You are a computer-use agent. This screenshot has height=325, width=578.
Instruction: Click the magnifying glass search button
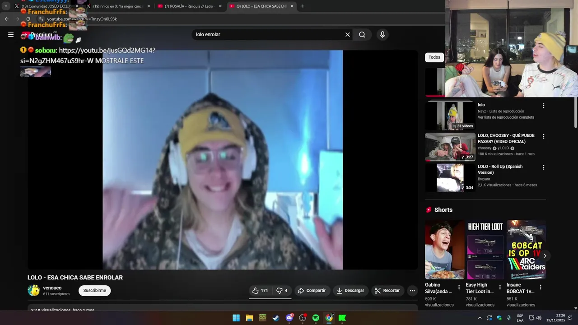point(362,35)
